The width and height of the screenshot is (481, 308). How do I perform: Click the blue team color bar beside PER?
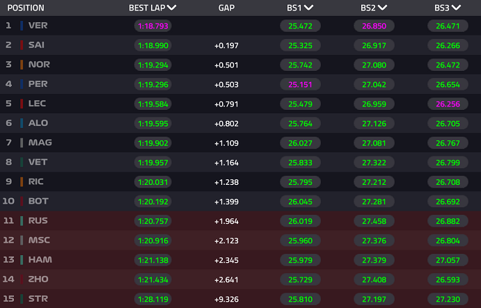coord(22,84)
